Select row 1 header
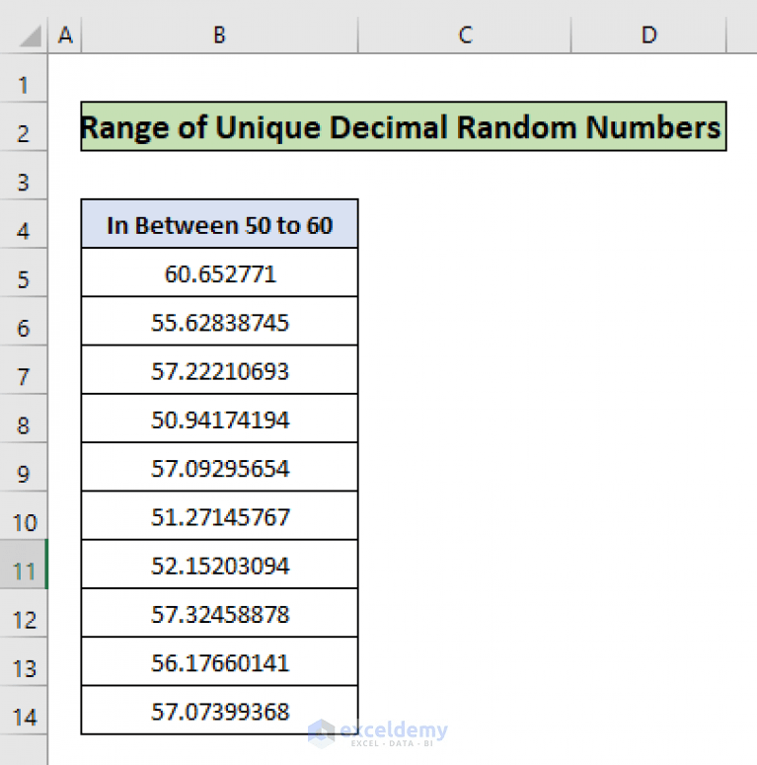Screen dimensions: 757x765 [x=24, y=78]
